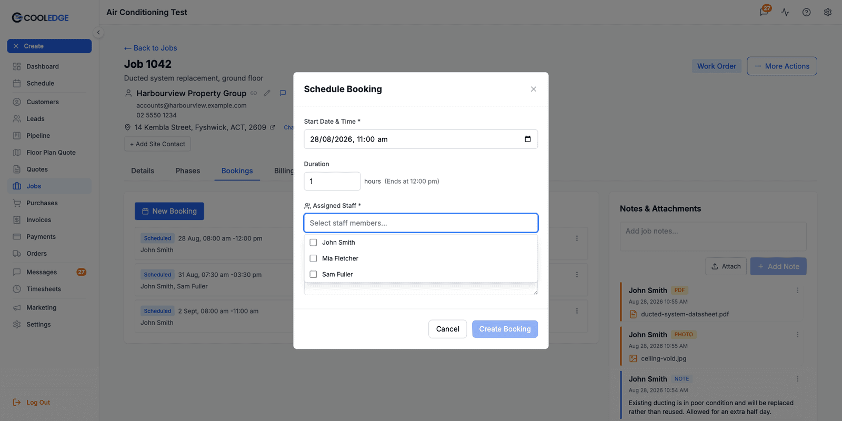Go to Dashboard in sidebar
This screenshot has width=842, height=421.
point(49,66)
